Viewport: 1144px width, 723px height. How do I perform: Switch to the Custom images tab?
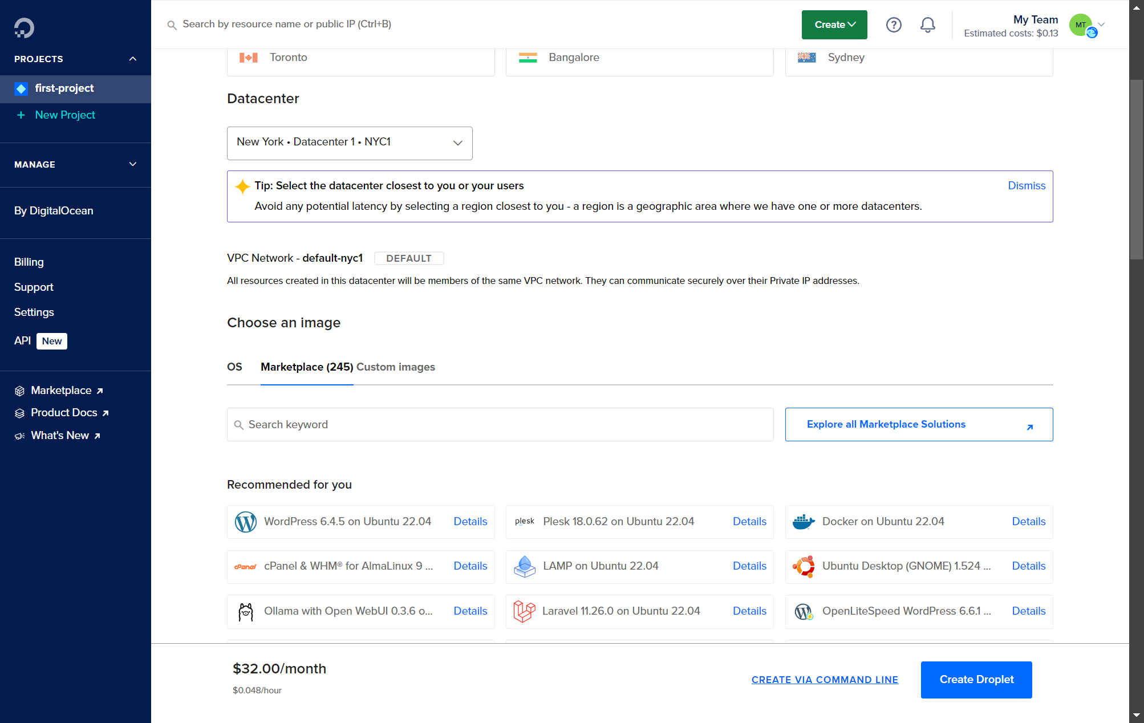pos(396,367)
